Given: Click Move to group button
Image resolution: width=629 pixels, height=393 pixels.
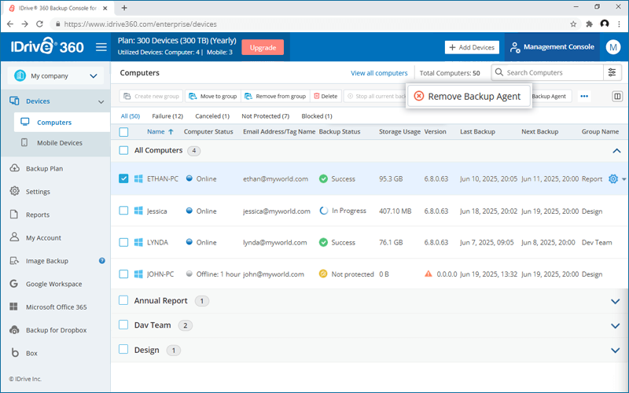Looking at the screenshot, I should pos(213,96).
